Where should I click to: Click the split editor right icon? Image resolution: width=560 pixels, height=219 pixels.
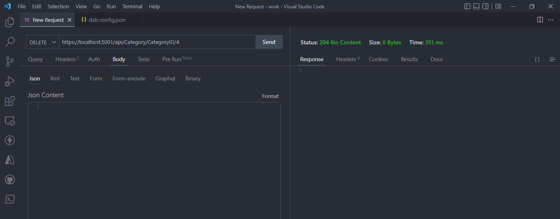[540, 20]
